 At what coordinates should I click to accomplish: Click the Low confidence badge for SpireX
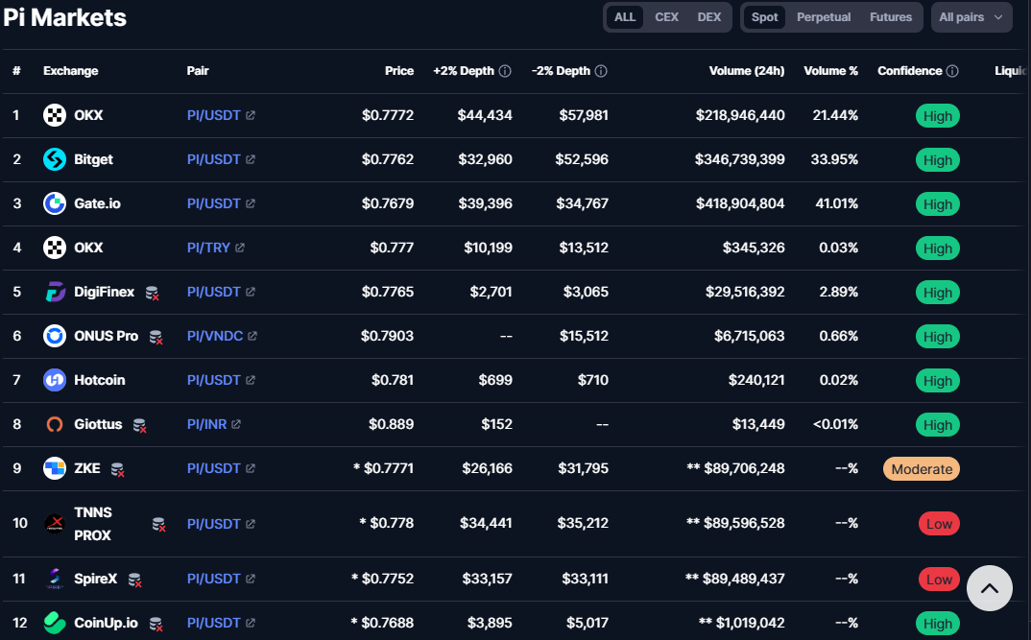[x=939, y=580]
